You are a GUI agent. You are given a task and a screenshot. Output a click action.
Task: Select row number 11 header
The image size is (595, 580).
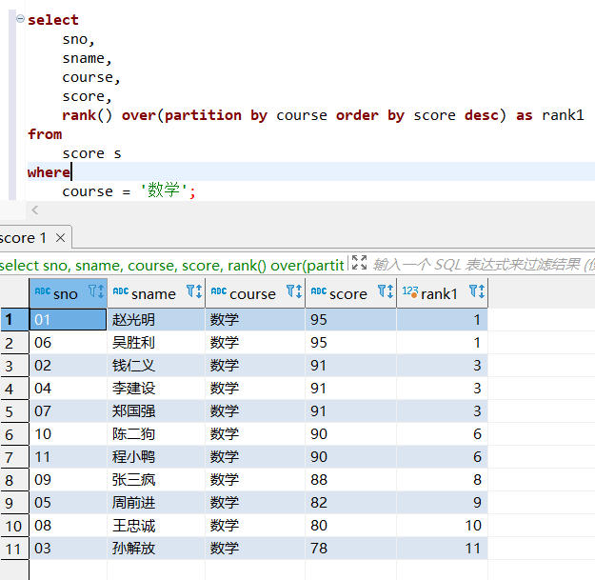pos(14,549)
